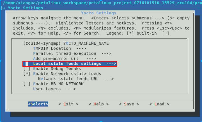Open Network sstate feeds URL submenu
This screenshot has width=202, height=122.
pyautogui.click(x=76, y=79)
